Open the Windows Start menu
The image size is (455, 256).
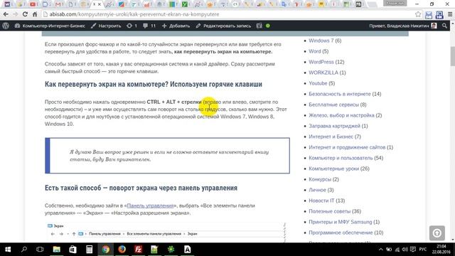pos(8,250)
